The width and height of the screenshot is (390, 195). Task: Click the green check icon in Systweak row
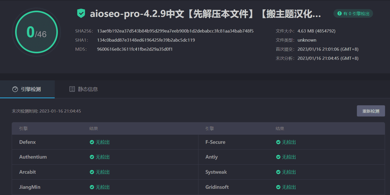tap(278, 172)
